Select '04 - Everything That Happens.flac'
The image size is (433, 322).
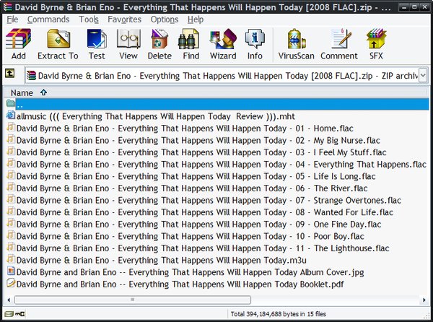tap(222, 165)
